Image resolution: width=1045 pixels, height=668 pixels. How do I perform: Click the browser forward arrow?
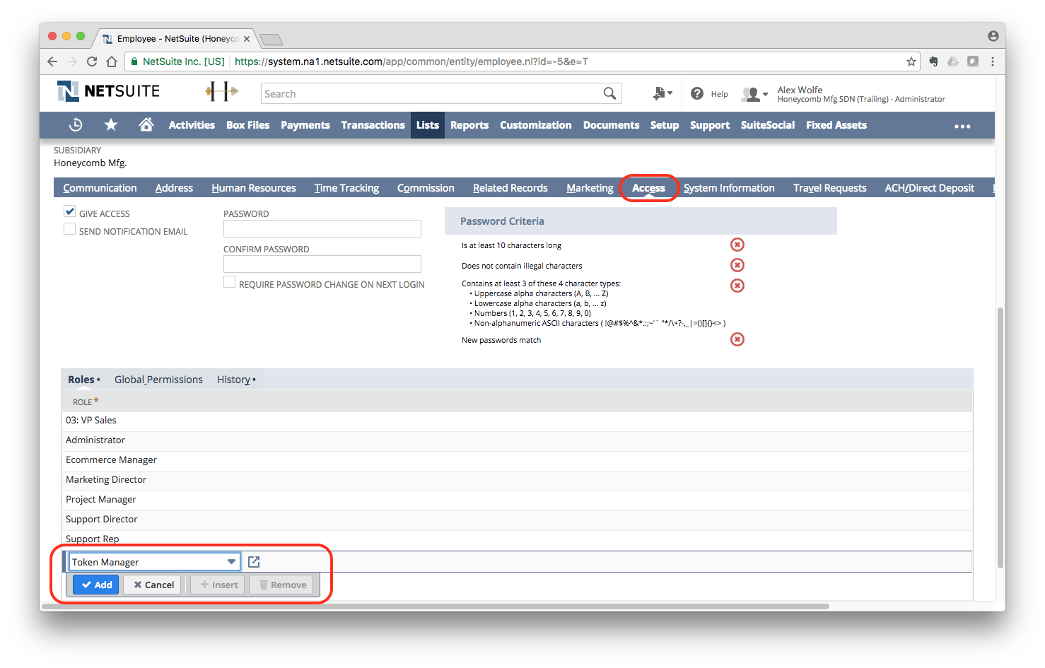click(72, 61)
